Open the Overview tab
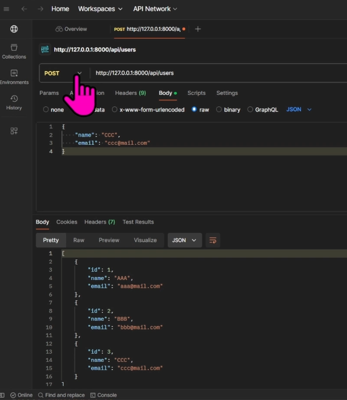347x400 pixels. [x=72, y=29]
